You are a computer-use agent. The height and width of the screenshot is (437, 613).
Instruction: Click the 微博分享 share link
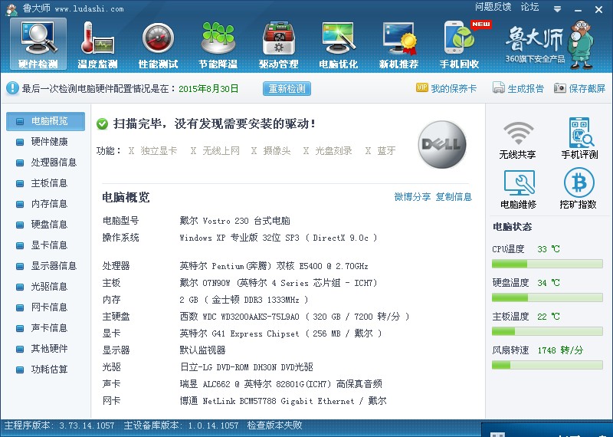[412, 197]
